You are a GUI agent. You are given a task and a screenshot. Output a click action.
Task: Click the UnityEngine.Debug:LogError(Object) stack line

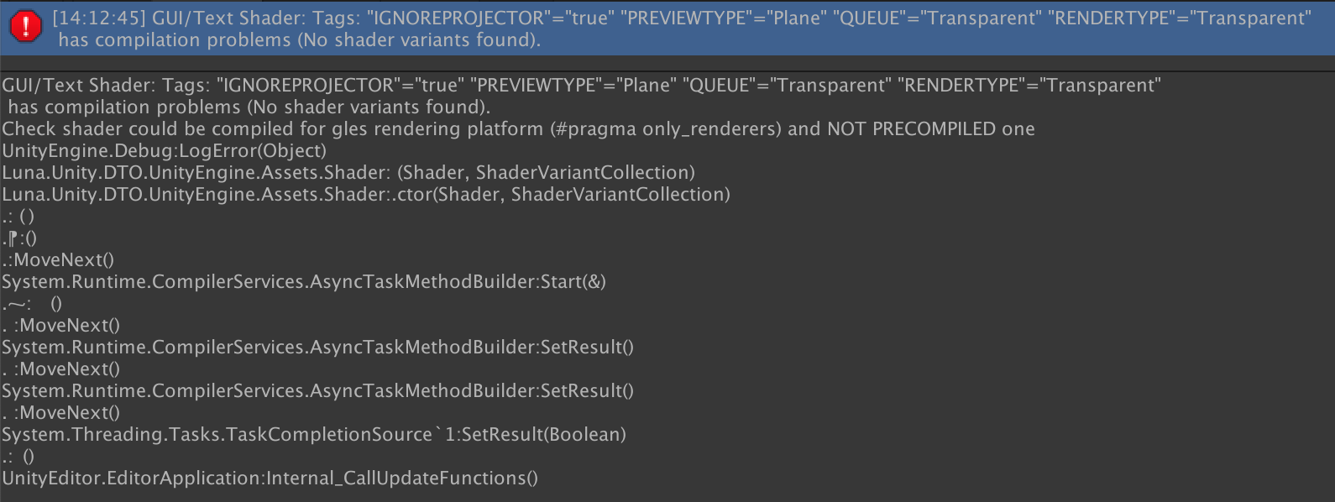(x=165, y=150)
